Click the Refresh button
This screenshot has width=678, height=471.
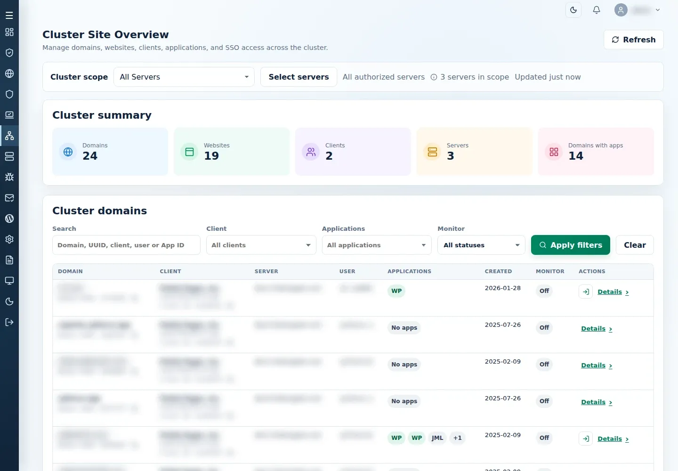coord(634,40)
